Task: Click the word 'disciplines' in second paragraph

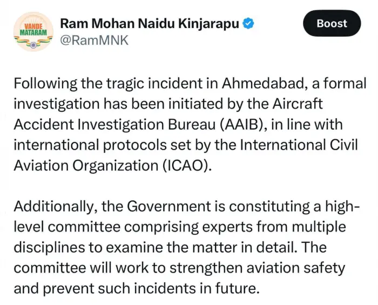Action: click(x=50, y=248)
